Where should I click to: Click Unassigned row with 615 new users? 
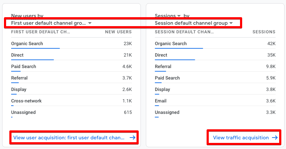click(x=71, y=112)
